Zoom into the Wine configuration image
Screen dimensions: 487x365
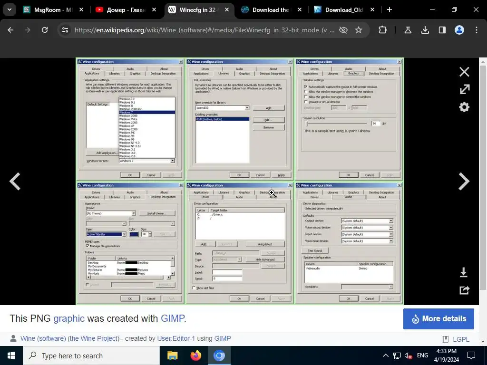[x=240, y=181]
